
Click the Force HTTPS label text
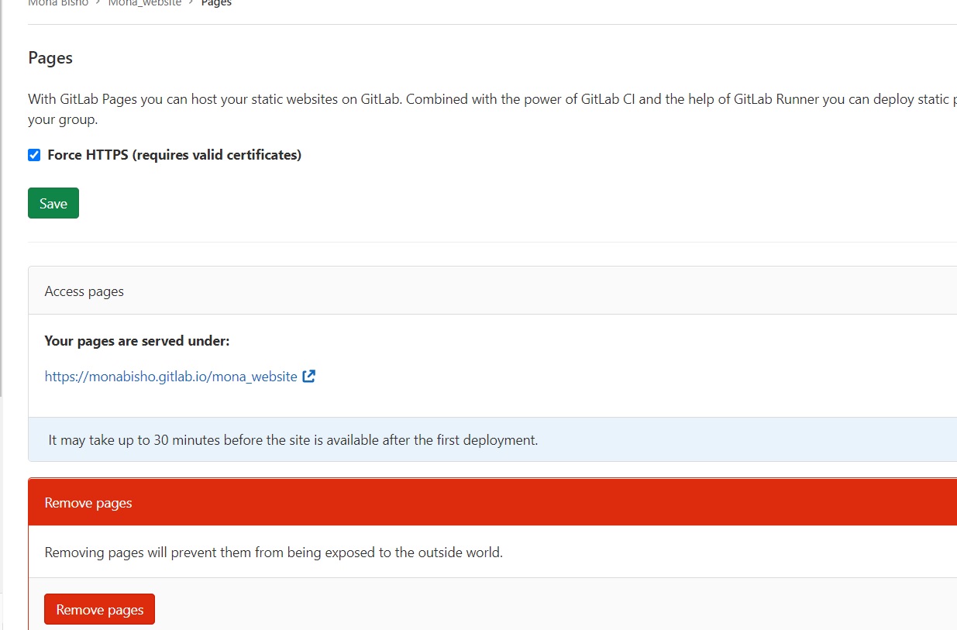point(174,155)
